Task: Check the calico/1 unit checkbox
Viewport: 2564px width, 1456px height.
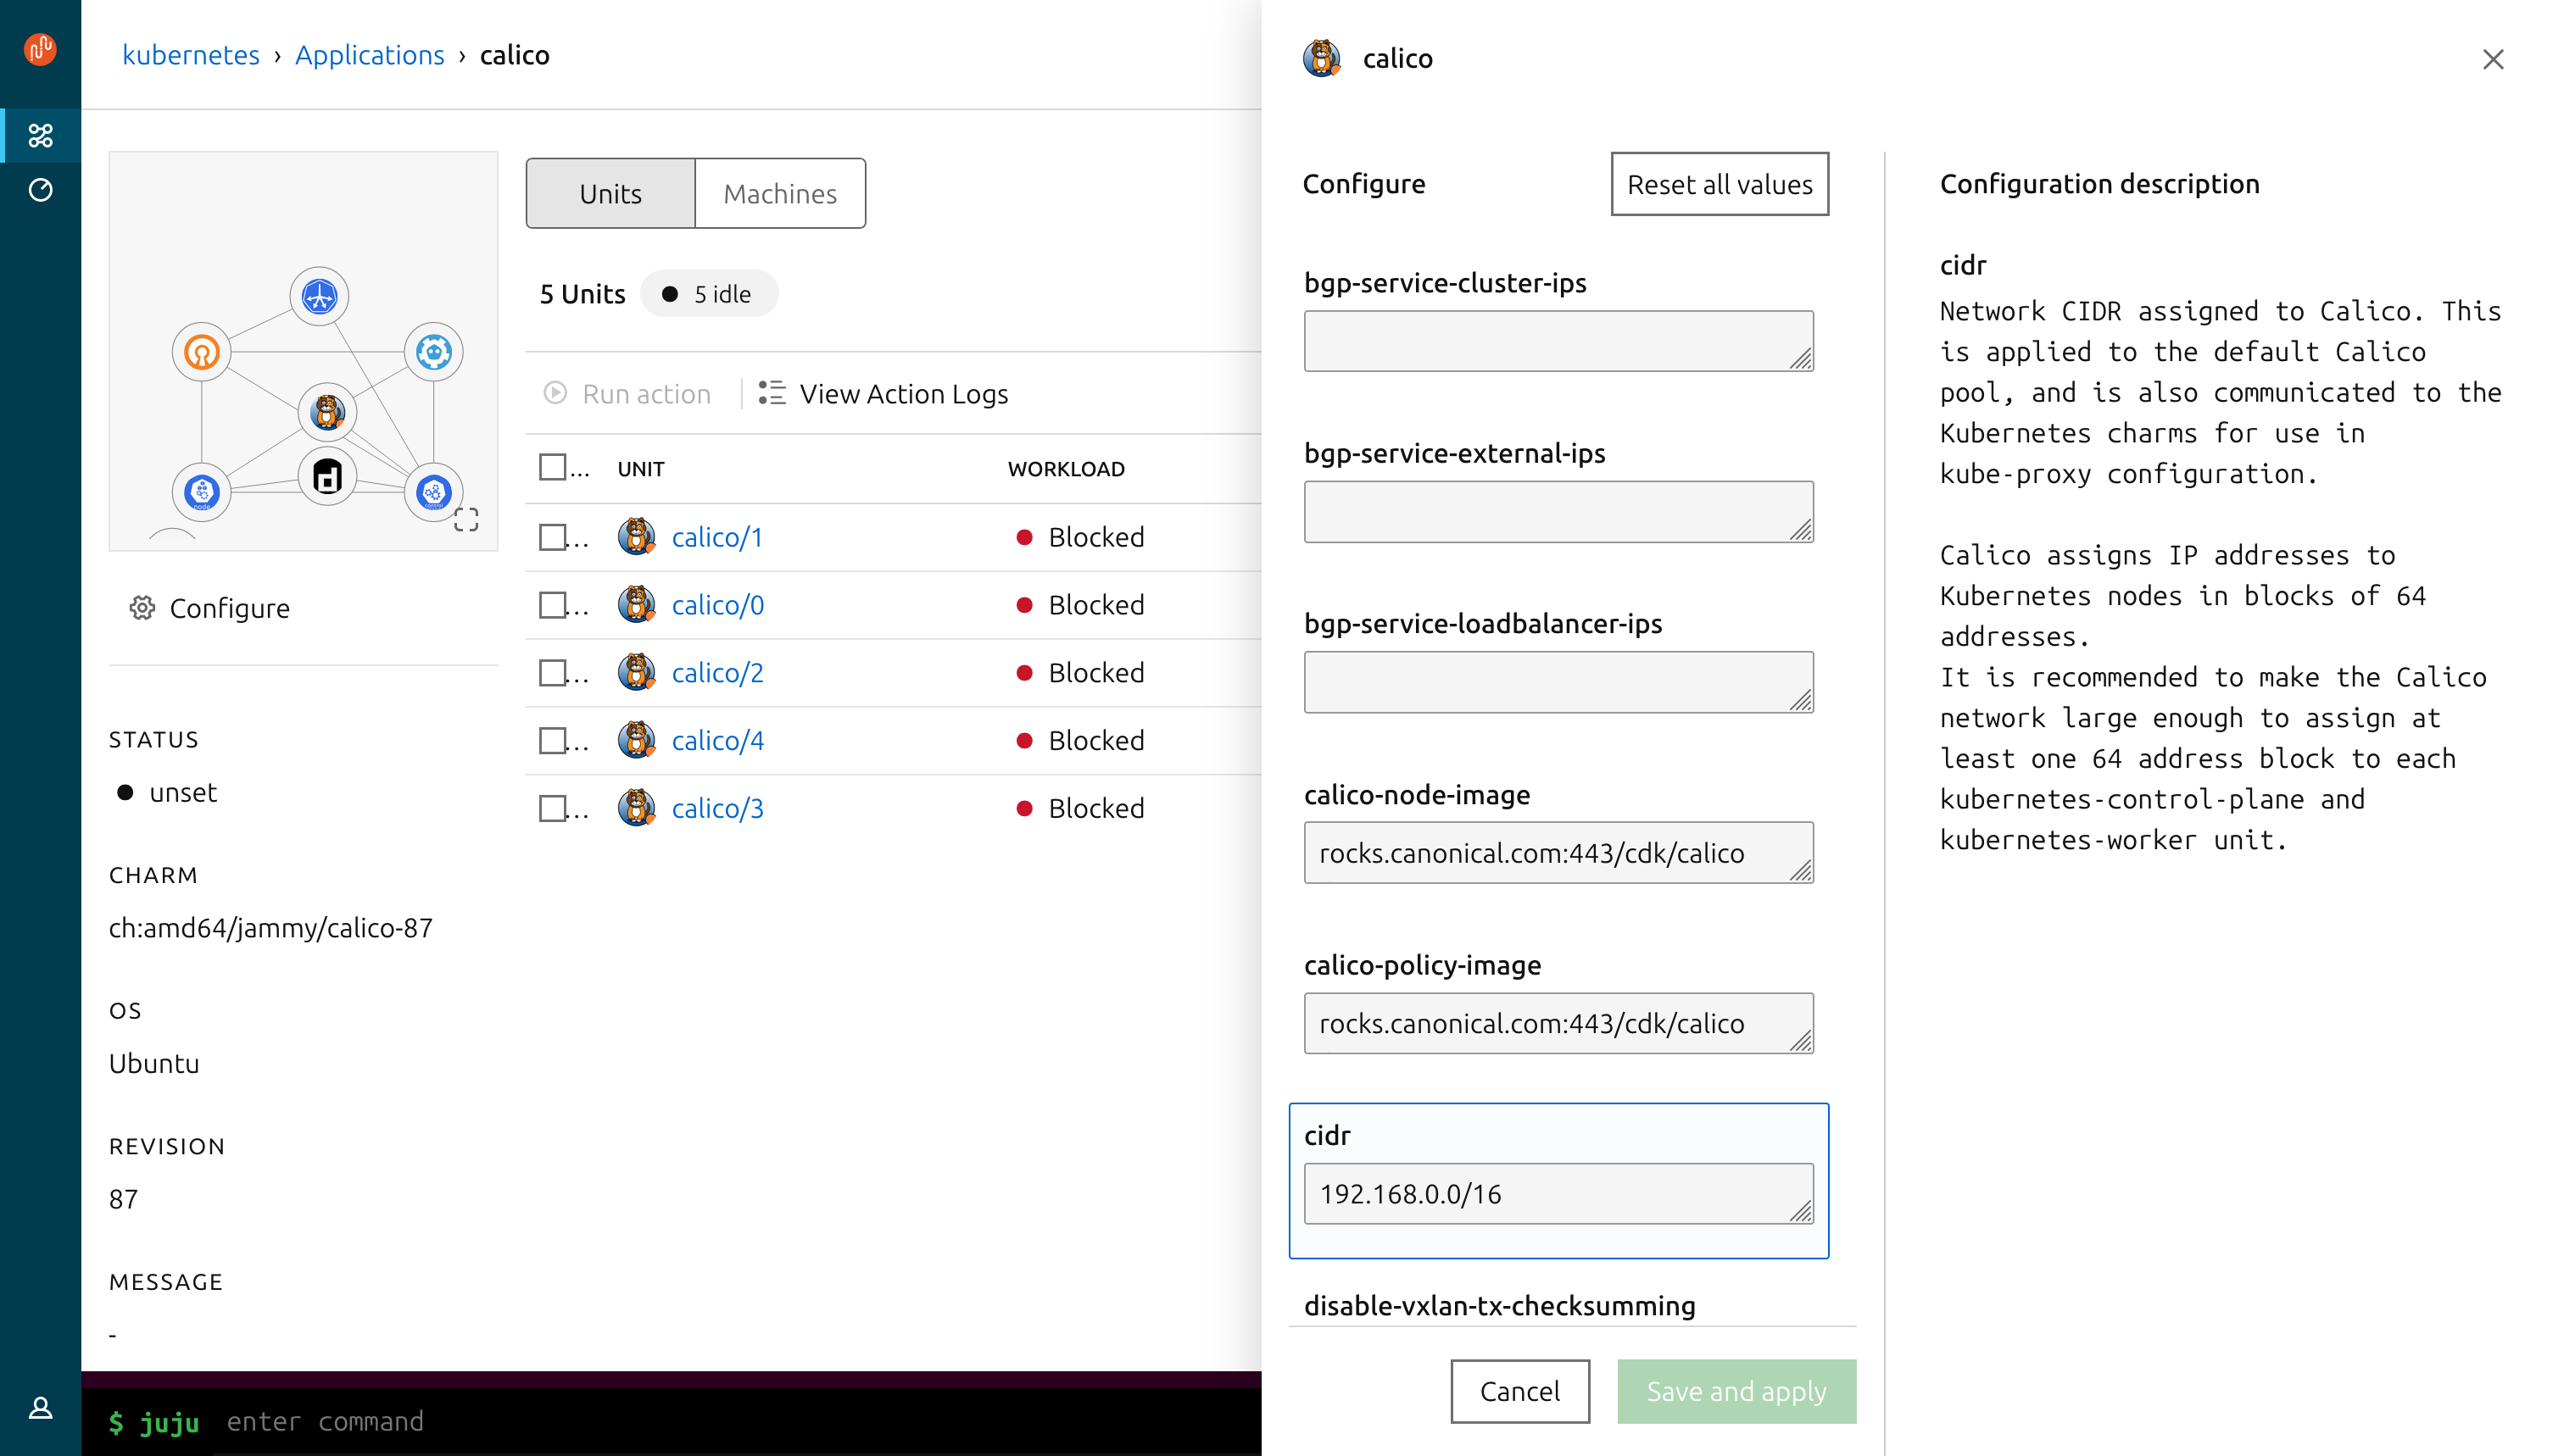Action: coord(552,537)
